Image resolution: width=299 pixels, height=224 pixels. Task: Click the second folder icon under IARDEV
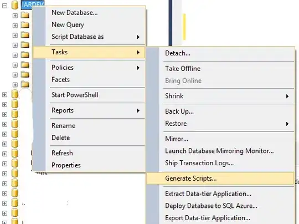(25, 25)
